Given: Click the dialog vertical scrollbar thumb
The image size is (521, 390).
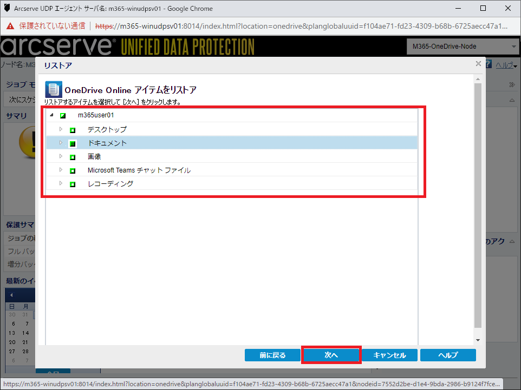Looking at the screenshot, I should click(x=478, y=206).
